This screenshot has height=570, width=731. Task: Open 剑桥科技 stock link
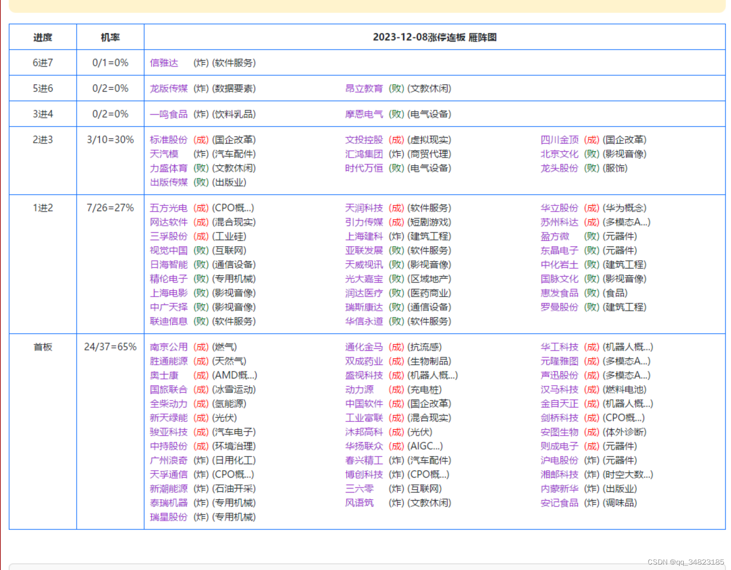[x=560, y=418]
